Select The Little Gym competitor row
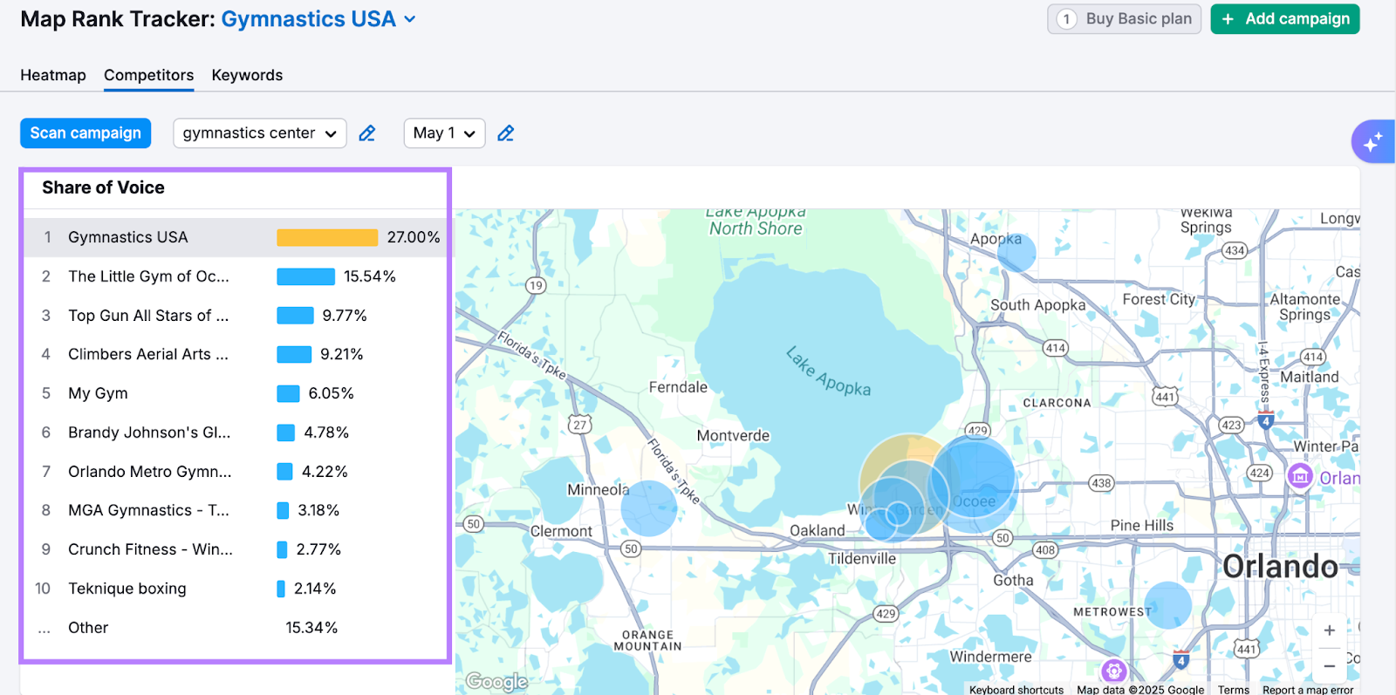Viewport: 1396px width, 695px height. pyautogui.click(x=148, y=276)
